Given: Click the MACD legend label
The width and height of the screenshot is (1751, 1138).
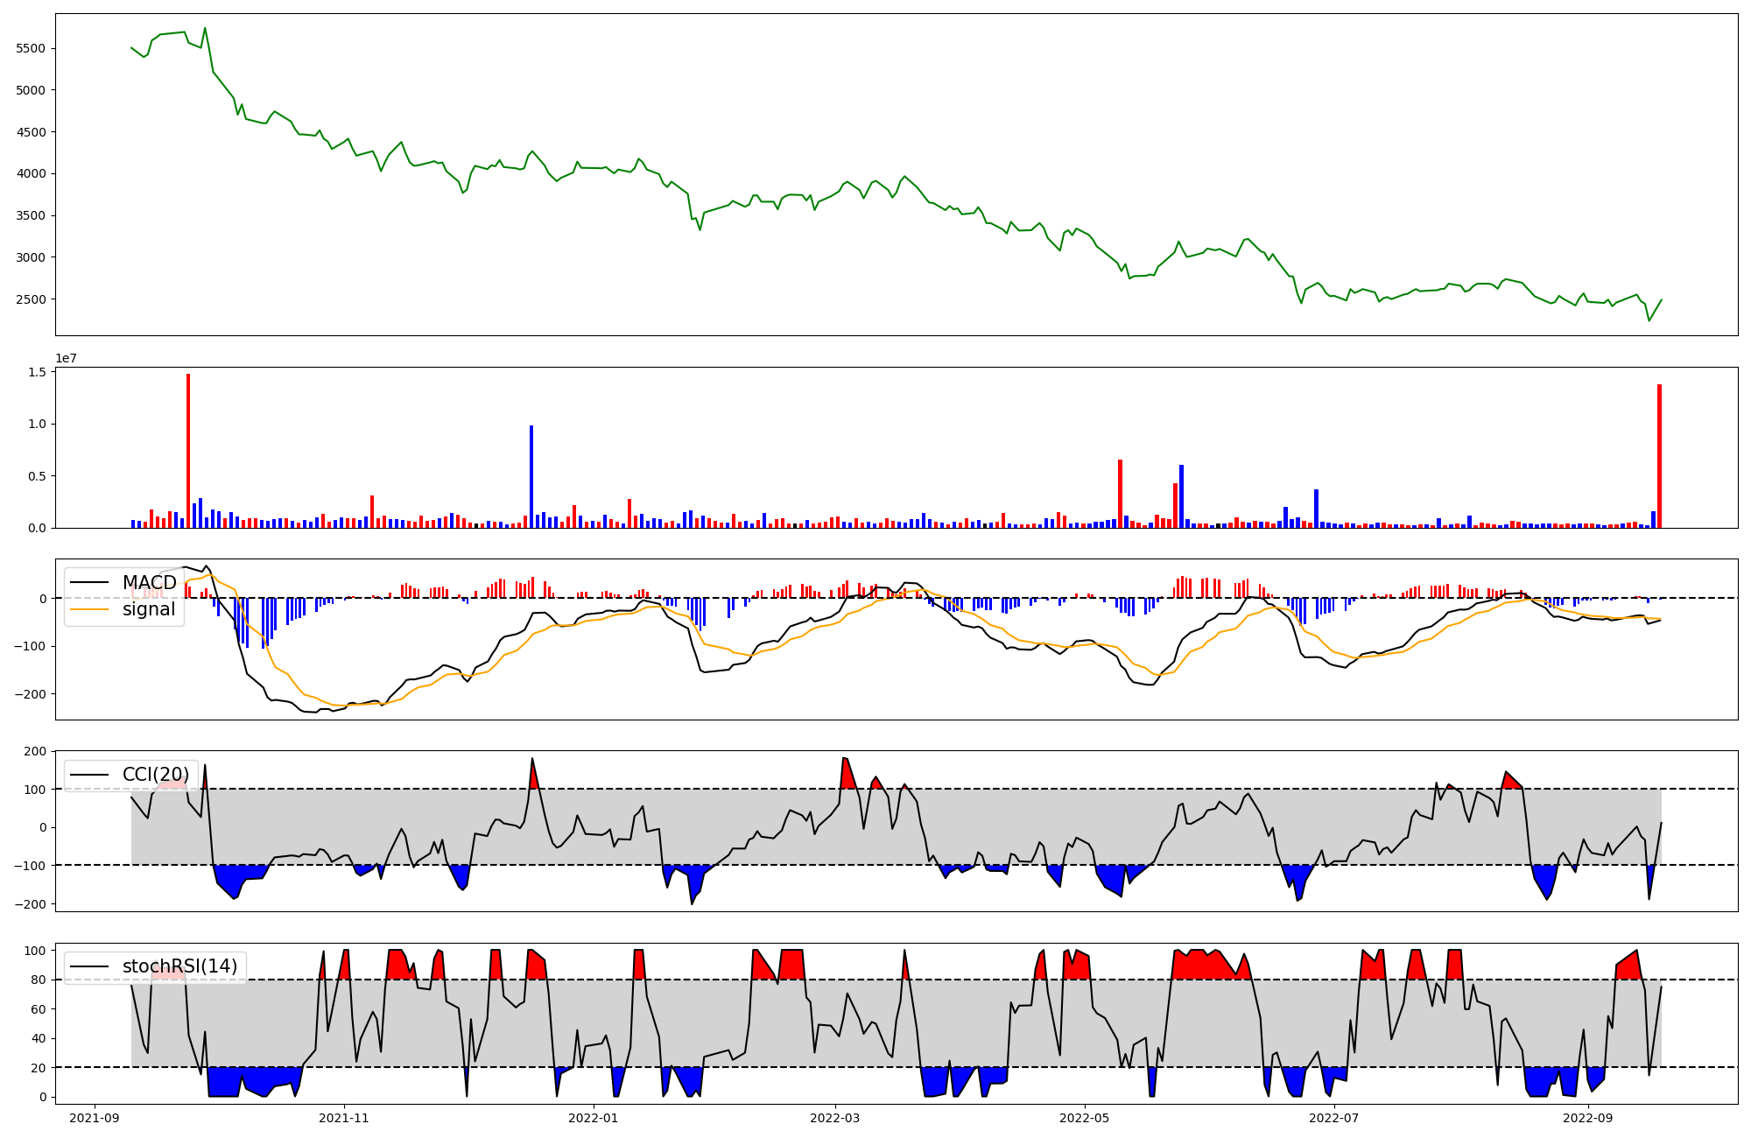Looking at the screenshot, I should point(149,583).
